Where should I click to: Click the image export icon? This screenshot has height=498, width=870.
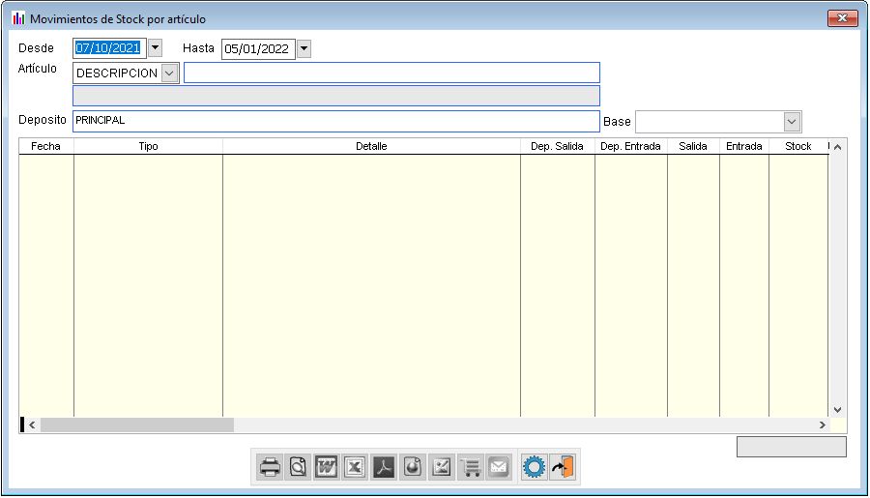coord(441,467)
